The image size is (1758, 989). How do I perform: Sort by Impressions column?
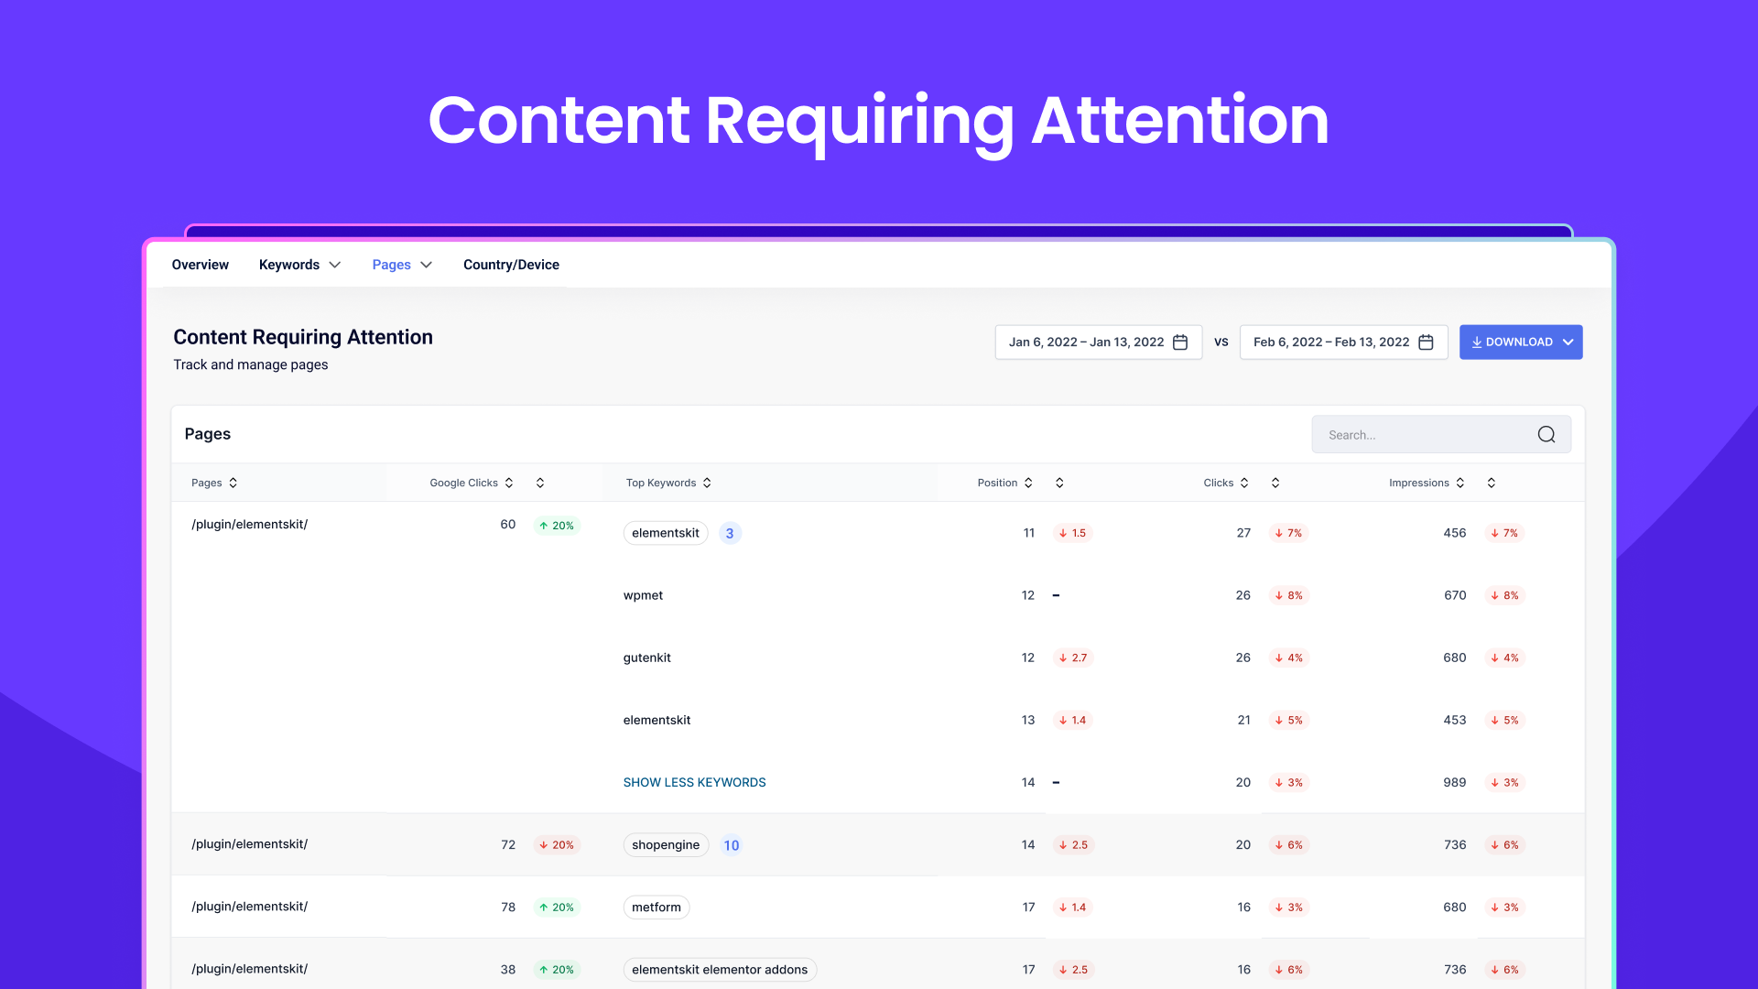coord(1460,483)
